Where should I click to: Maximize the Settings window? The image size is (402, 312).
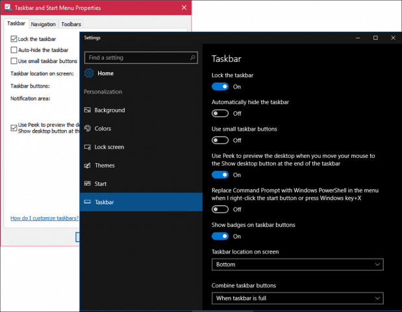tap(375, 38)
